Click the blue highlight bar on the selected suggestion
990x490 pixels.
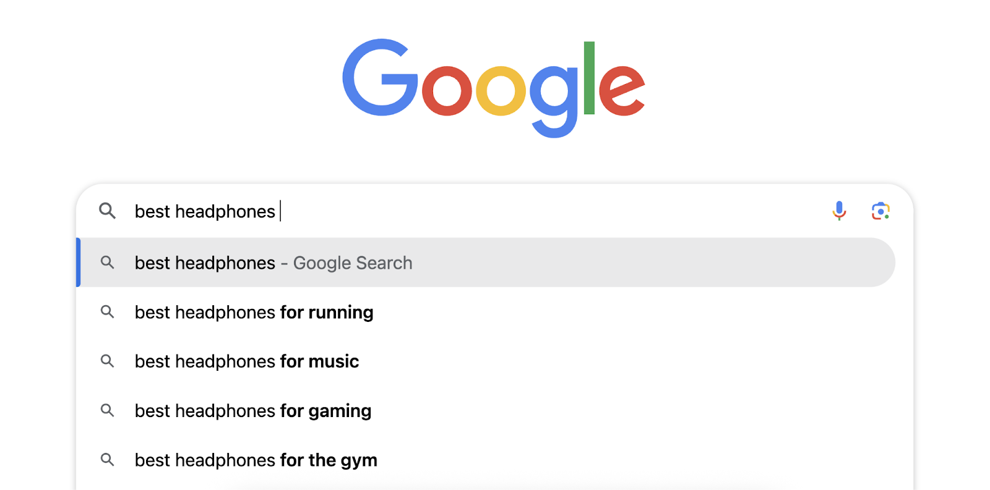pos(79,262)
